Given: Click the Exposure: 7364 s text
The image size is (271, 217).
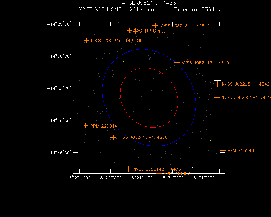Looking at the screenshot, I should click(x=197, y=9).
